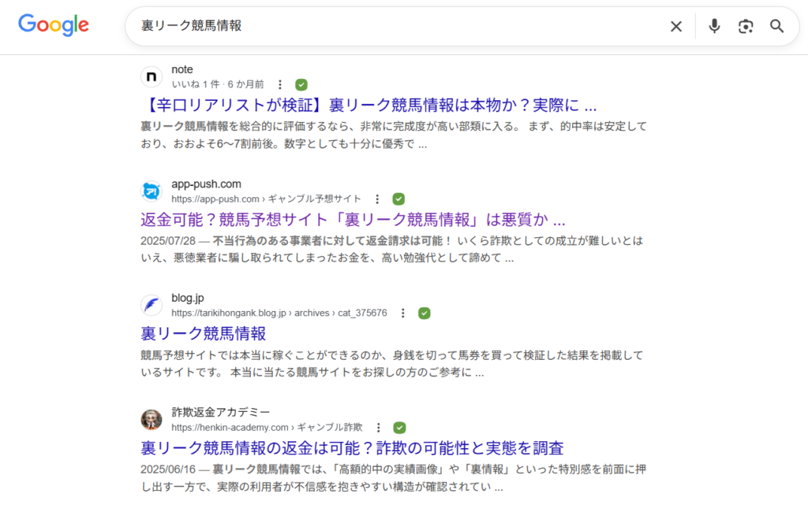Click the green check badge beside the blog.jp URL
Viewport: 808px width, 512px height.
(x=424, y=314)
